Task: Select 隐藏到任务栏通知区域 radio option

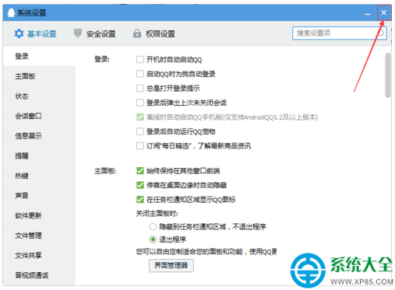Action: pos(153,227)
